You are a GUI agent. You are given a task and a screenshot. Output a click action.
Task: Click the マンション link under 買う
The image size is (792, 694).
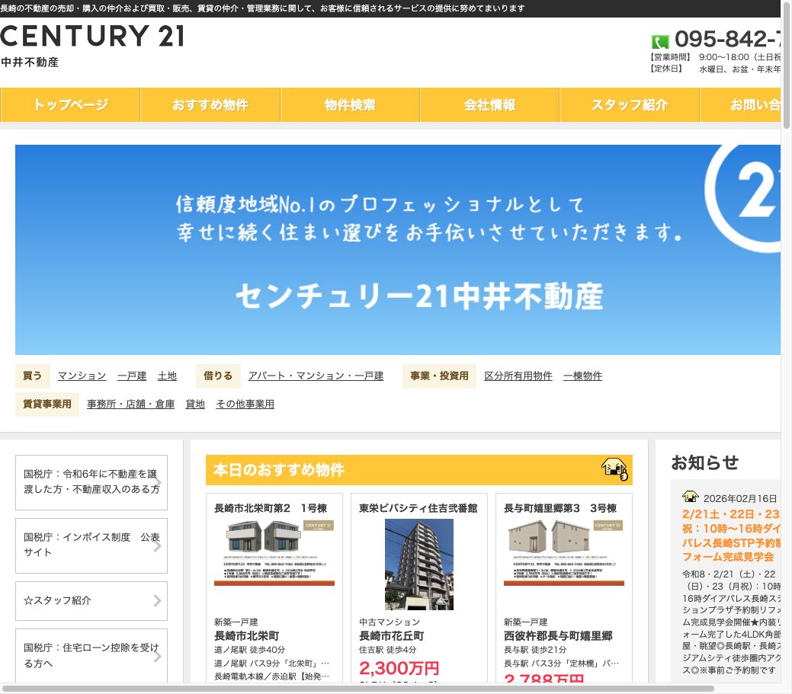click(x=82, y=376)
